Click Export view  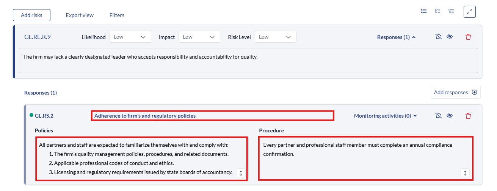click(80, 15)
